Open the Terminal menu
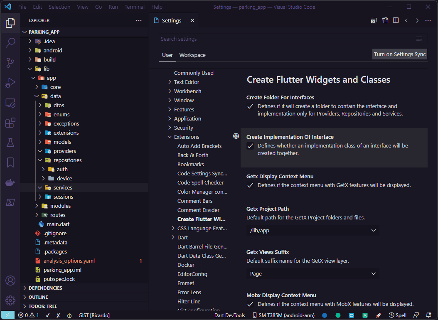The width and height of the screenshot is (438, 320). coord(134,7)
